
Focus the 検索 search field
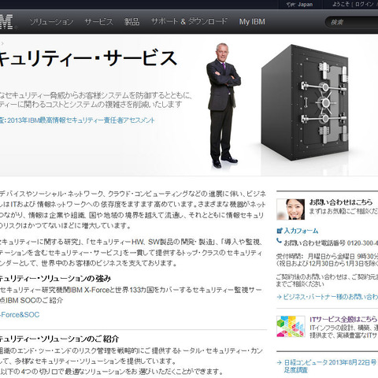tap(352, 22)
